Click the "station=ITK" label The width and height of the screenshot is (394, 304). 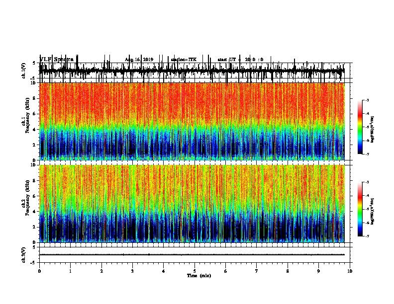click(x=184, y=60)
